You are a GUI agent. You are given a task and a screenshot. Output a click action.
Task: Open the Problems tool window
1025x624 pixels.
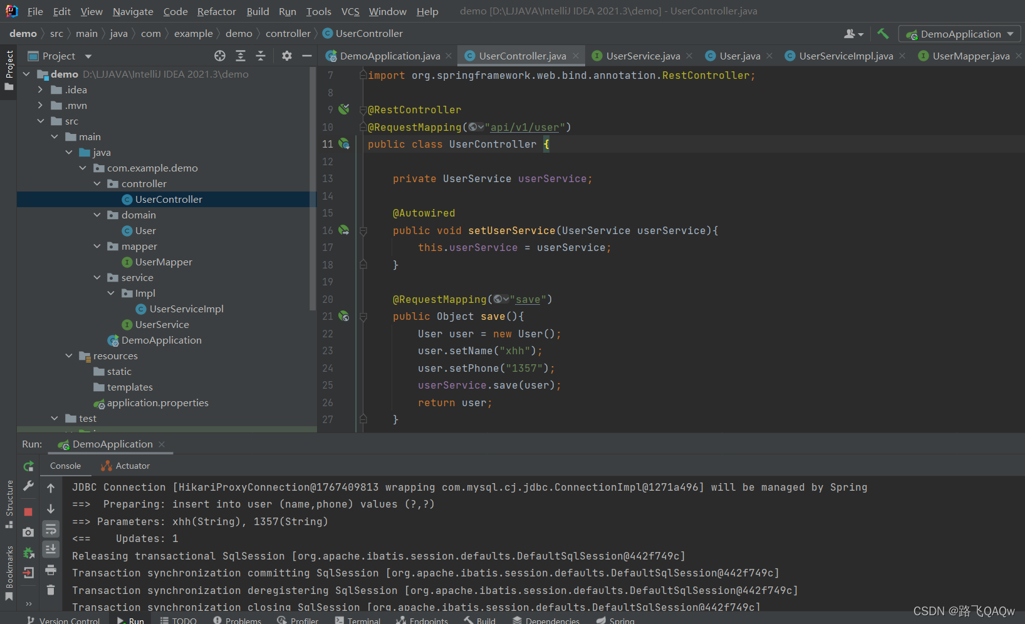tap(237, 620)
